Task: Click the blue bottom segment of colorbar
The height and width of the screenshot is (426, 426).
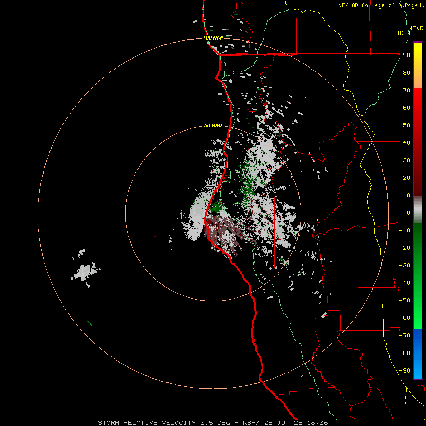Action: click(418, 354)
